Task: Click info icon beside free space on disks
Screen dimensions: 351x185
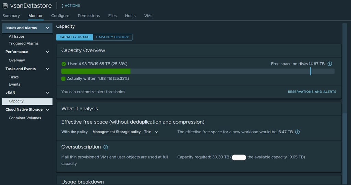Action: click(330, 64)
